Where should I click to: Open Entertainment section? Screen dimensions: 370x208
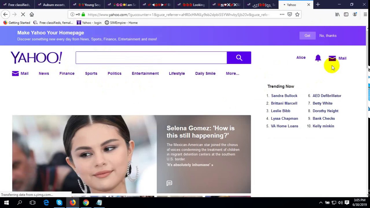pyautogui.click(x=145, y=73)
